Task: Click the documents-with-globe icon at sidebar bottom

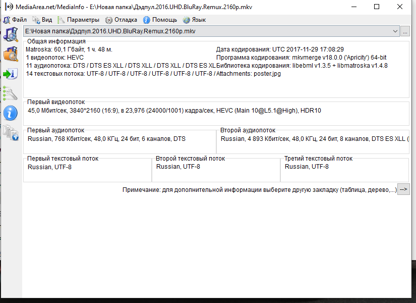Action: (x=11, y=132)
